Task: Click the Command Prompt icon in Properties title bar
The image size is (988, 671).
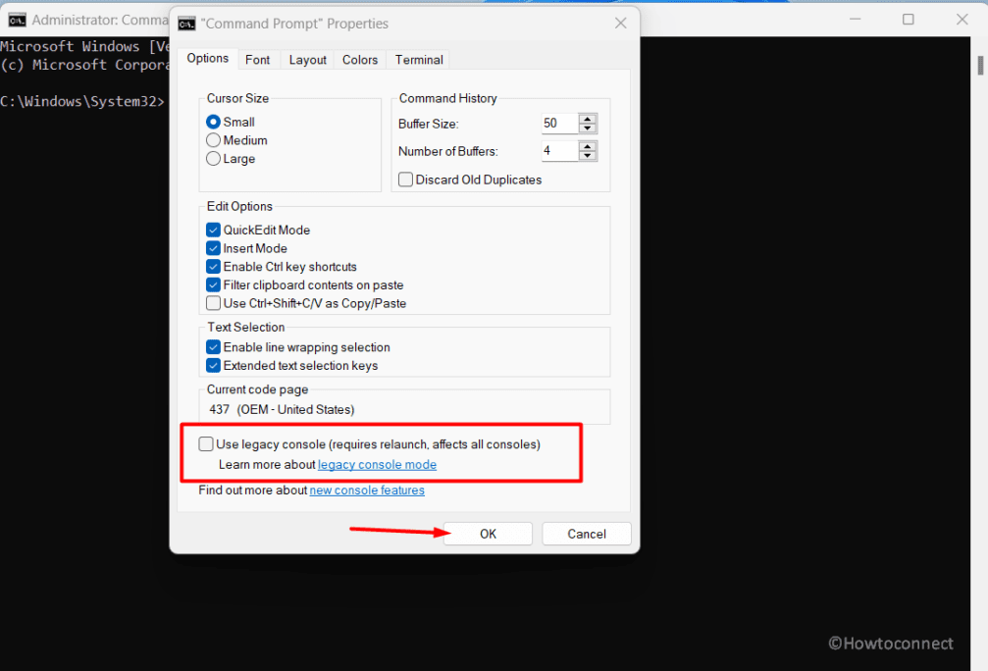Action: pos(186,24)
